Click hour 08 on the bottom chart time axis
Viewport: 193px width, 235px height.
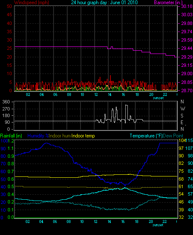click(68, 222)
